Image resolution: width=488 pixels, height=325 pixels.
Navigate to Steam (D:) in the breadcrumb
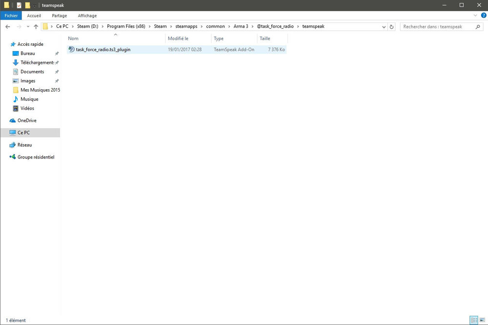pyautogui.click(x=88, y=26)
